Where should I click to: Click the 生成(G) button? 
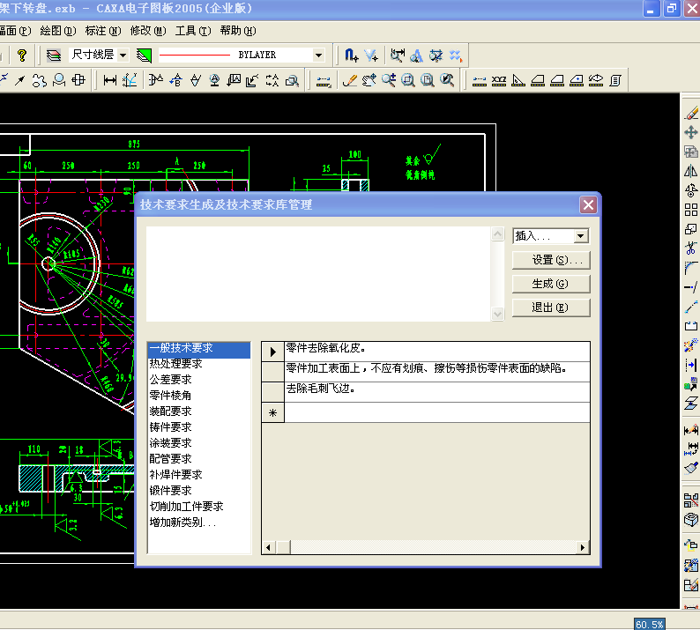[x=551, y=284]
